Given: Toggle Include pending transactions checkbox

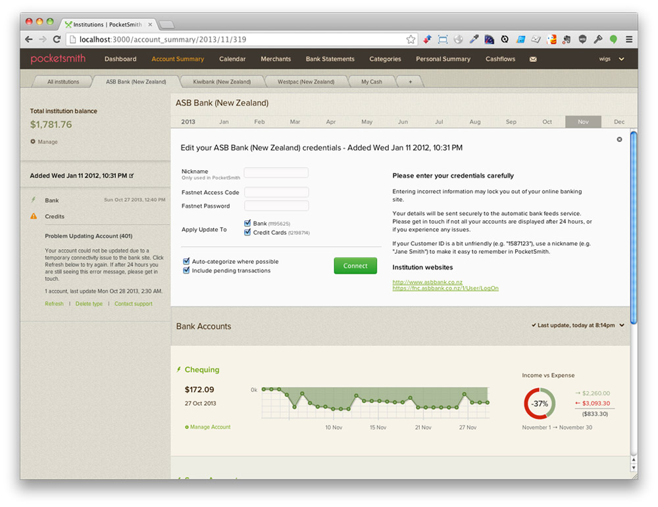Looking at the screenshot, I should pos(186,270).
